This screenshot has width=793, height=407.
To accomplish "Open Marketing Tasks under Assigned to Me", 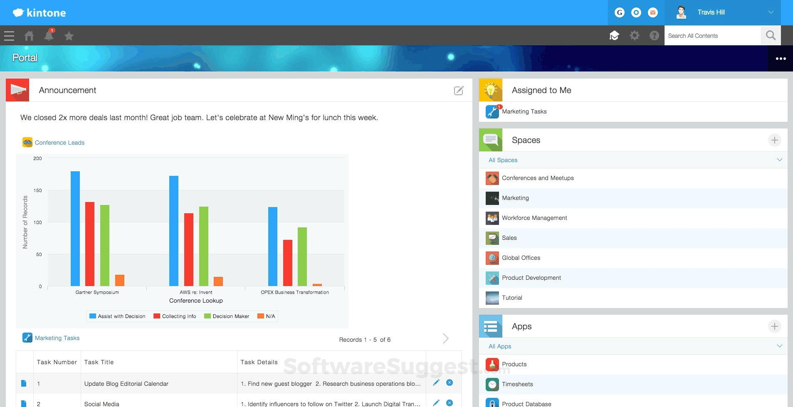I will 524,111.
